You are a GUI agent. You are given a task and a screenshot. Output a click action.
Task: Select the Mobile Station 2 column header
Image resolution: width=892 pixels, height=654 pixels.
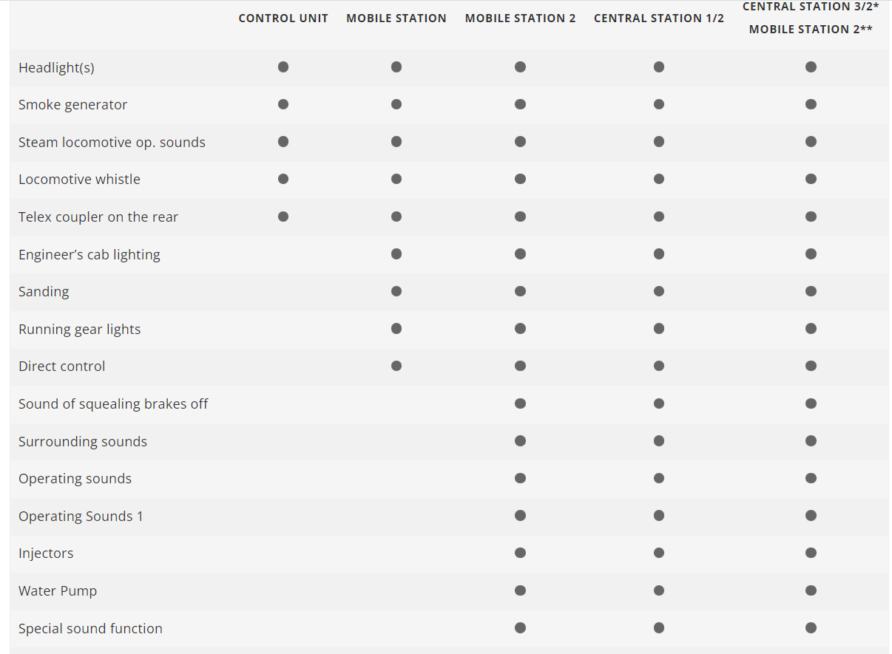520,18
